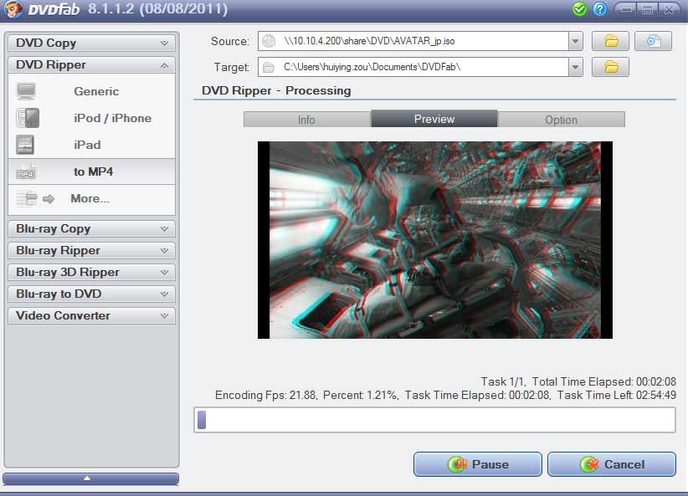Collapse the DVD Ripper section
The width and height of the screenshot is (688, 496).
(91, 65)
